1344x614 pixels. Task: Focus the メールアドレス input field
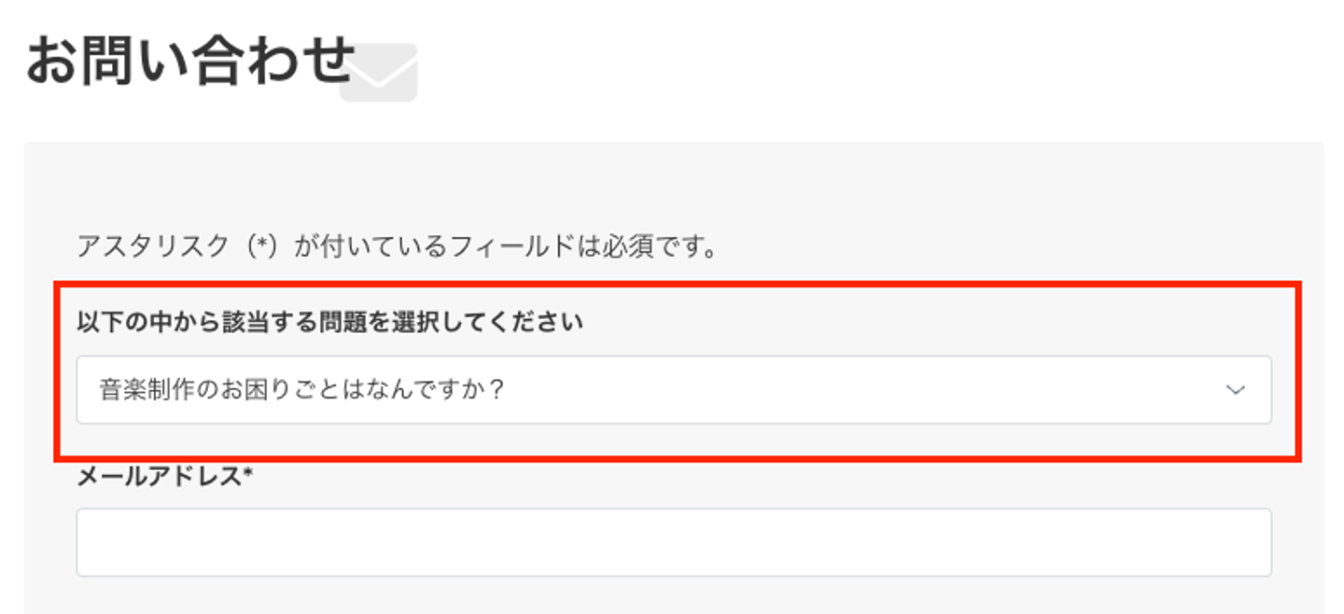tap(672, 542)
